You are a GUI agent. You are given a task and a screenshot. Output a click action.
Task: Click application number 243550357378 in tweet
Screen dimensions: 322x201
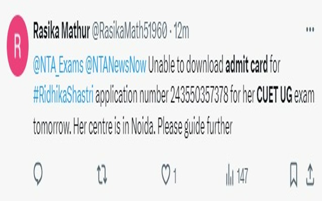click(199, 95)
